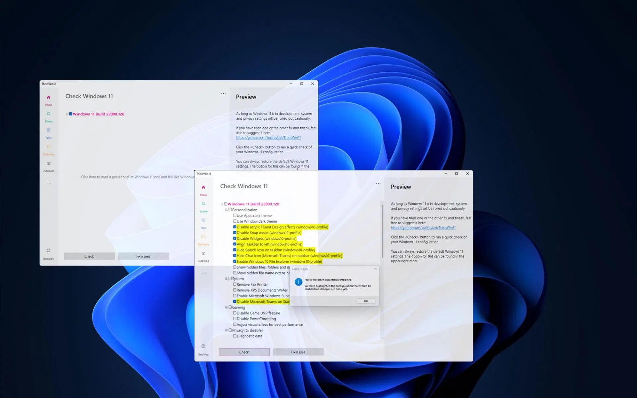This screenshot has width=637, height=398.
Task: Go to Apps in the front window sidebar
Action: (203, 224)
